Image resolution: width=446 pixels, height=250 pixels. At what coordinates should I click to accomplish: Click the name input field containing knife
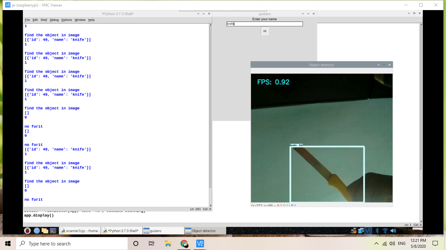coord(264,24)
